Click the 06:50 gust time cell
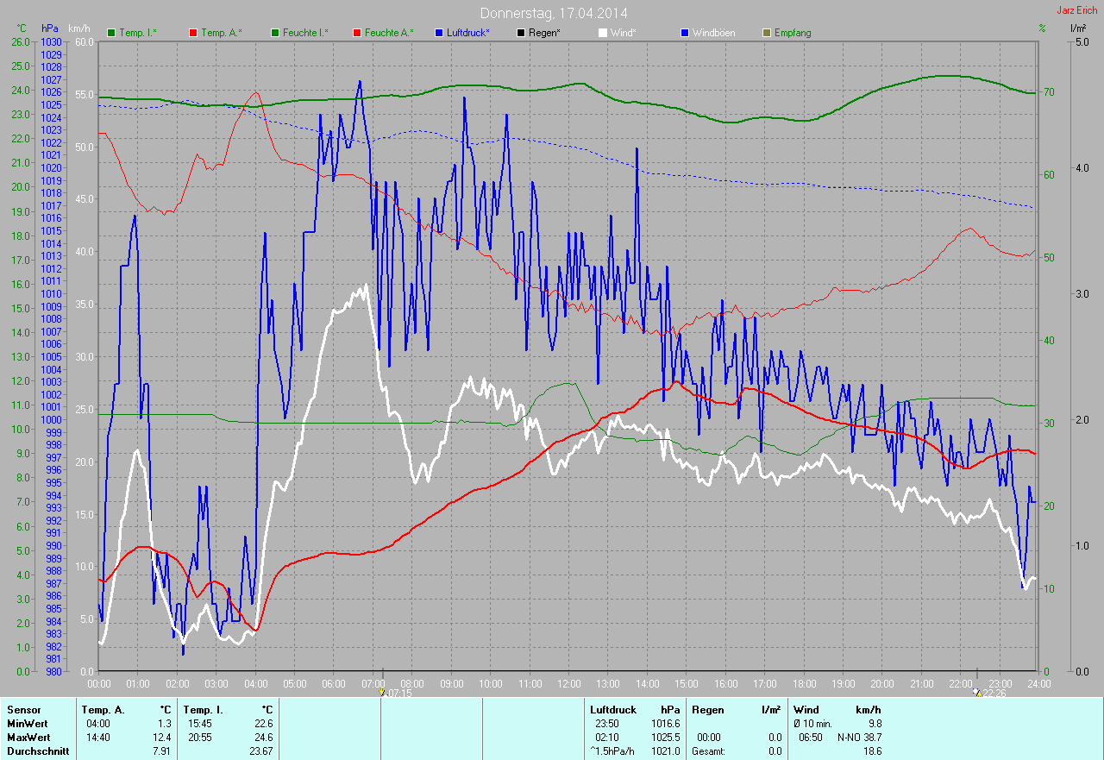The image size is (1104, 760). click(x=812, y=738)
